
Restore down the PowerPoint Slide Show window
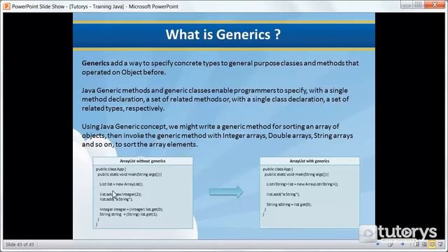[419, 5]
